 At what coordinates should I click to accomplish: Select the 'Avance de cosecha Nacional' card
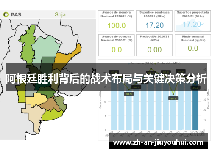[116, 45]
